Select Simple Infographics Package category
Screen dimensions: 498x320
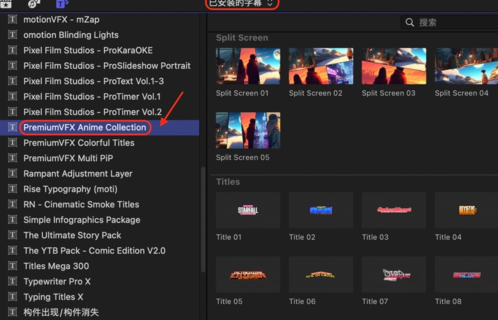[82, 220]
